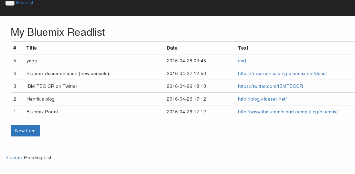This screenshot has width=355, height=174.
Task: Click the Bluemix link in the footer
Action: pos(14,157)
